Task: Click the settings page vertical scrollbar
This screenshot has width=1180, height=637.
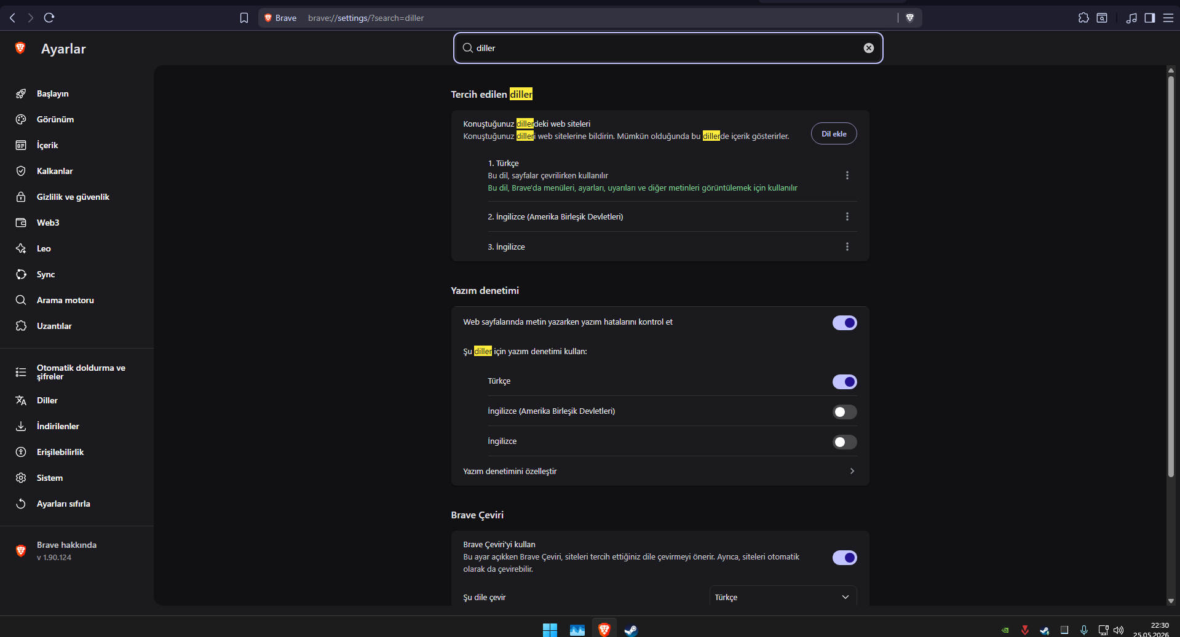Action: coord(1171,275)
